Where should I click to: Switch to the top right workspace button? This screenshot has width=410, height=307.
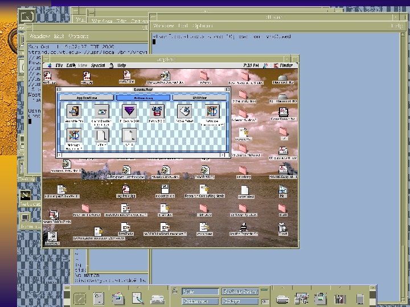[x=240, y=291]
